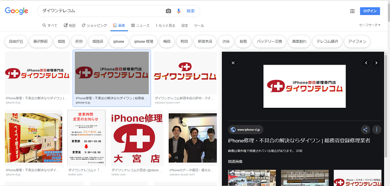Show previous image in preview panel
Screen dimensions: 390x186
pos(366,63)
